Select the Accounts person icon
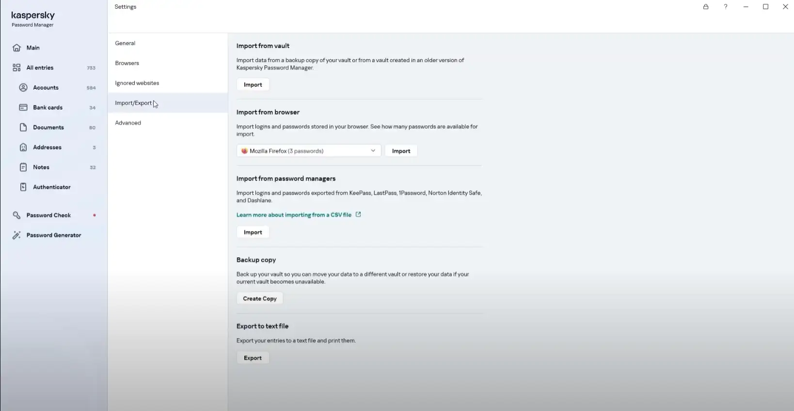Viewport: 794px width, 411px height. pos(23,88)
